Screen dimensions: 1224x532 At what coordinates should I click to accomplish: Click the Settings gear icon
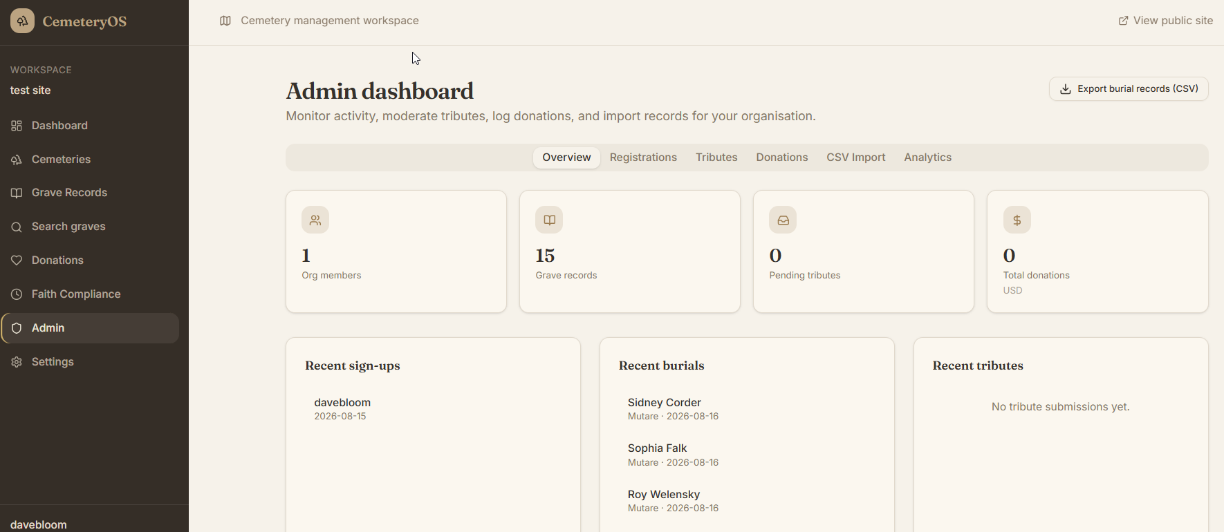tap(17, 362)
